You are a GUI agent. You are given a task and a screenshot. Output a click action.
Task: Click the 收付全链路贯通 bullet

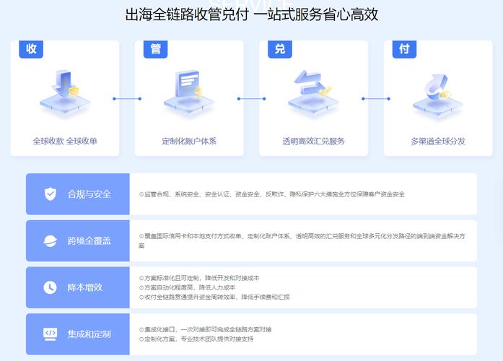[214, 297]
